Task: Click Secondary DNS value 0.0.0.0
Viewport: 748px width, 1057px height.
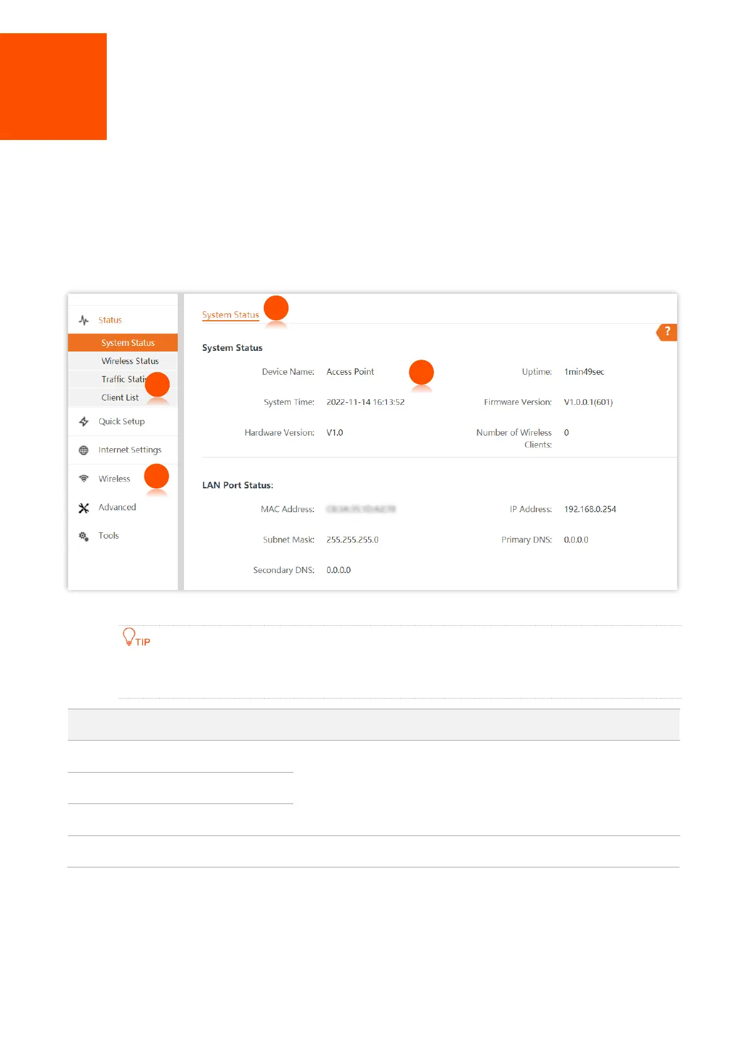Action: pos(339,570)
